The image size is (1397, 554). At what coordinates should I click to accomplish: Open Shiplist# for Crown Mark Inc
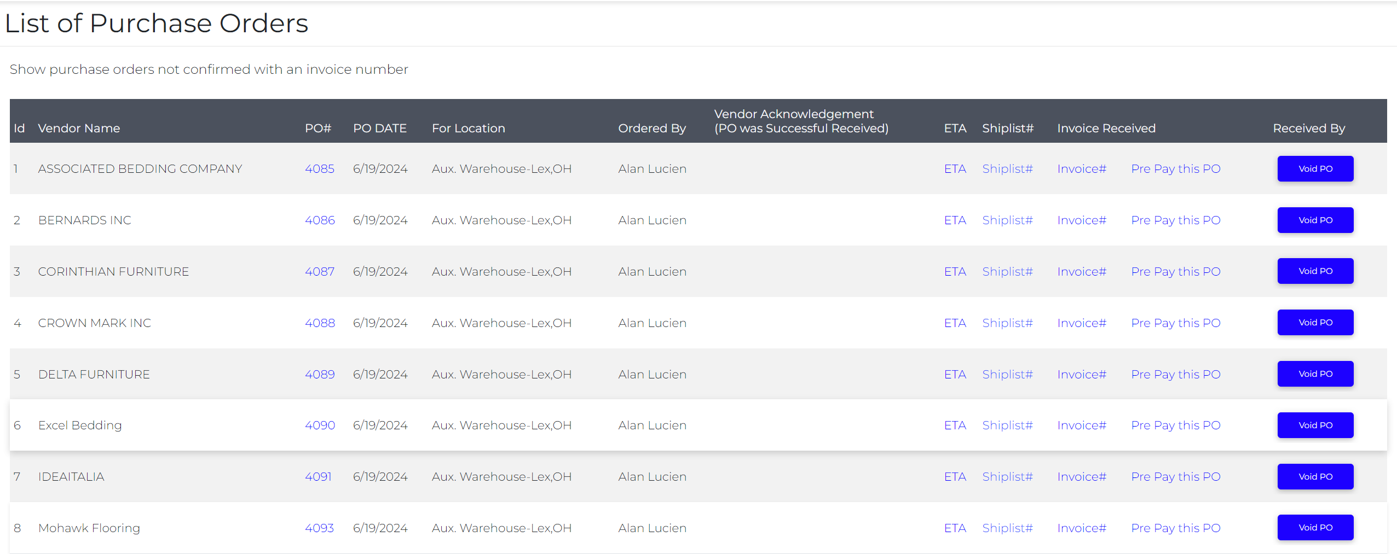[x=1007, y=323]
